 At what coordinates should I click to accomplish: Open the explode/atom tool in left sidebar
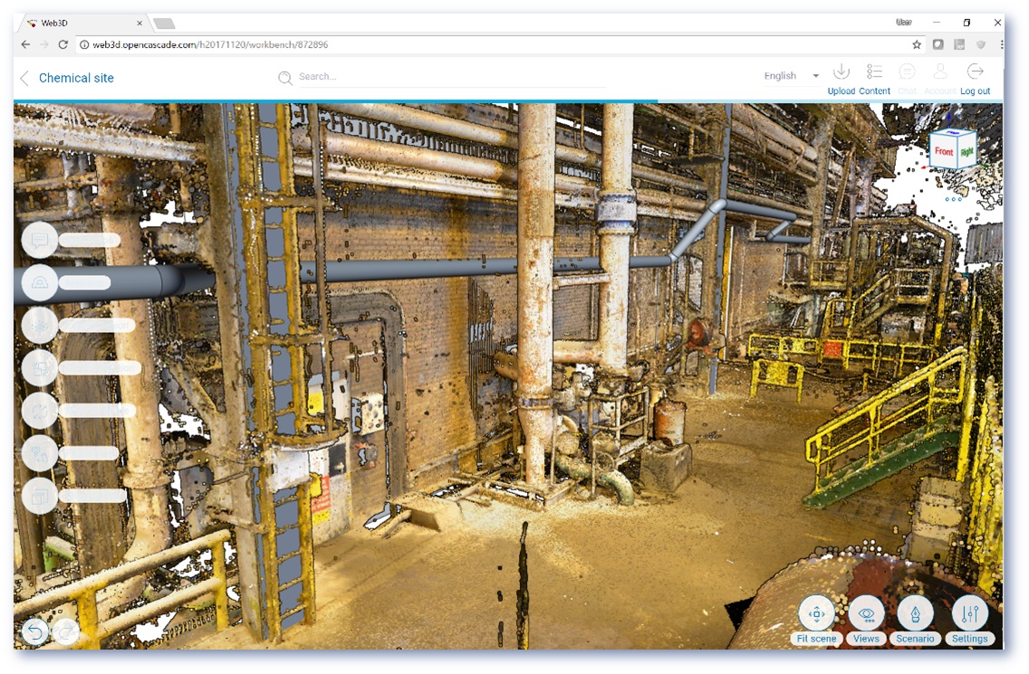point(40,325)
